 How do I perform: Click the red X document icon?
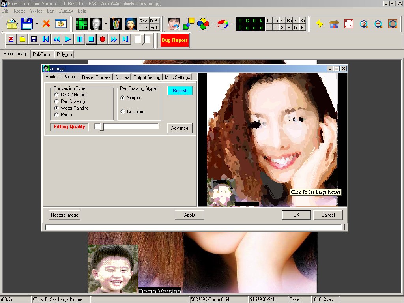[x=11, y=39]
